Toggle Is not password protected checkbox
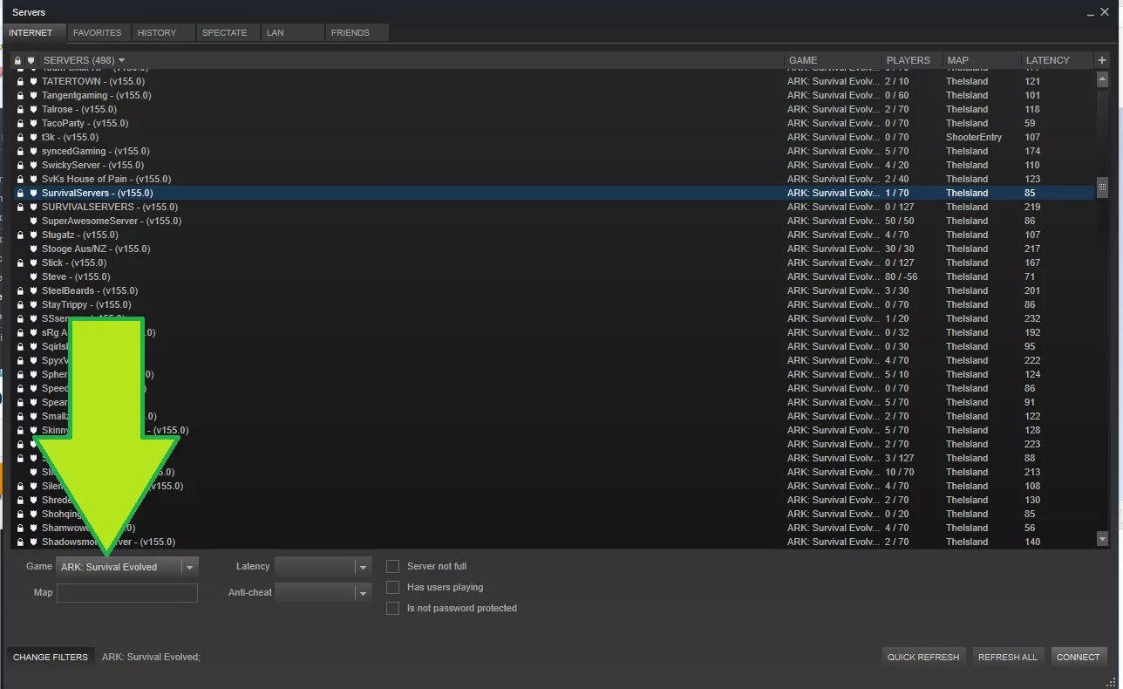The width and height of the screenshot is (1123, 689). 392,608
